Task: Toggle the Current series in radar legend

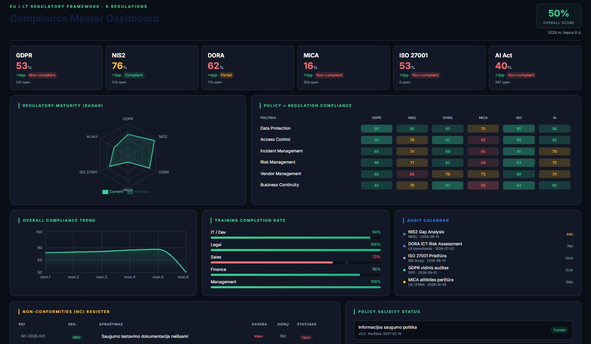Action: click(113, 192)
